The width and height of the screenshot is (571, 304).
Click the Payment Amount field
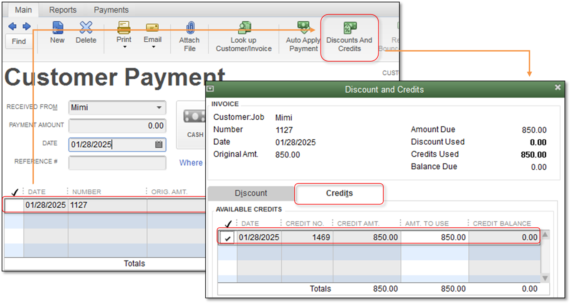[117, 126]
